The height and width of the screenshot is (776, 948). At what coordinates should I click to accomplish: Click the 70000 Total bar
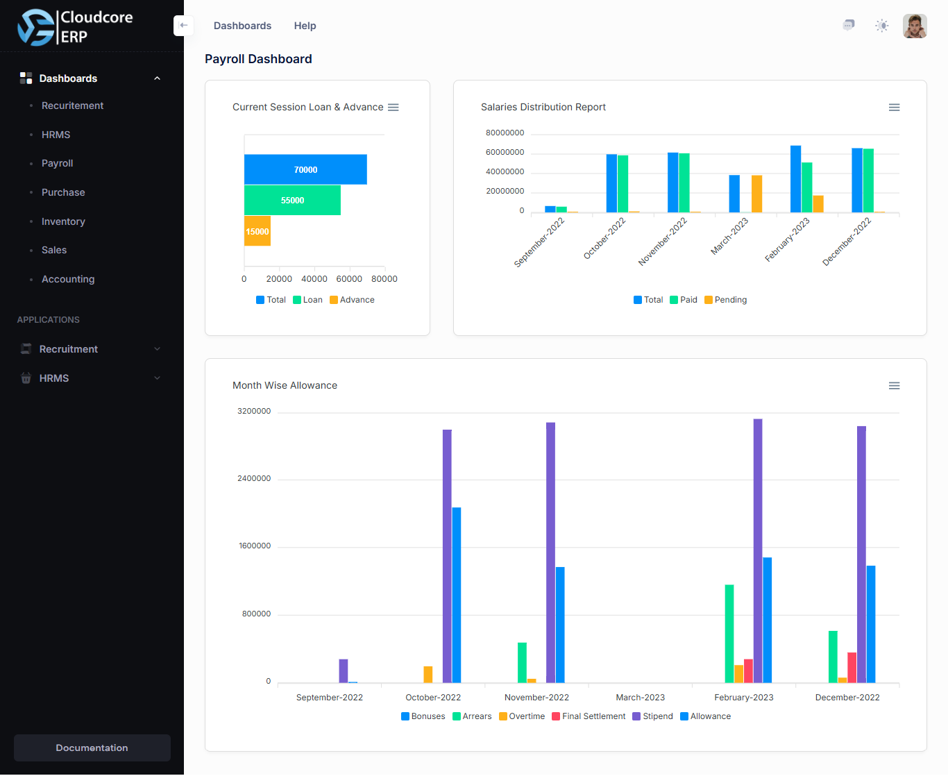(305, 169)
